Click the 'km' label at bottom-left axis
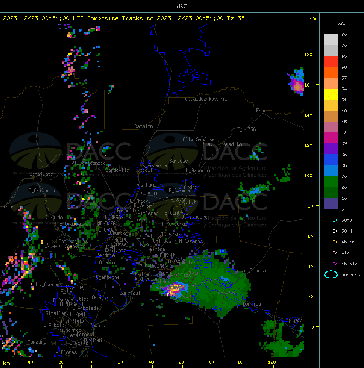Image resolution: width=364 pixels, height=368 pixels. 7,363
